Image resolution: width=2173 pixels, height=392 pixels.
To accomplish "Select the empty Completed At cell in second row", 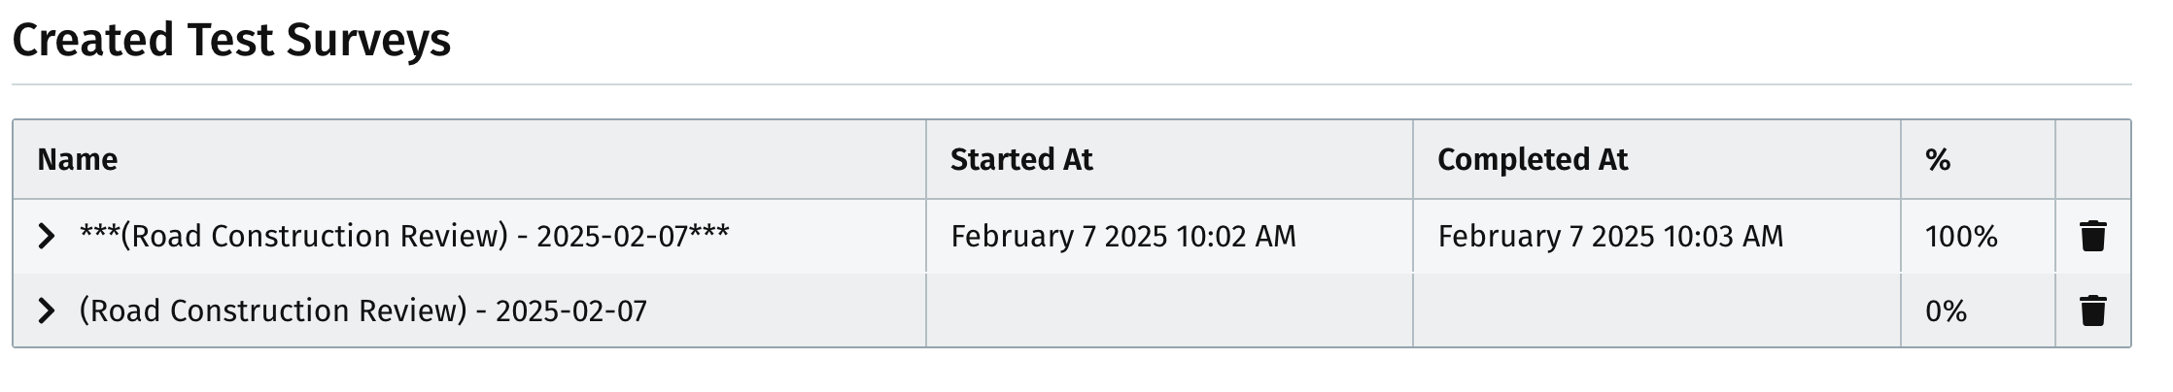I will tap(1656, 310).
